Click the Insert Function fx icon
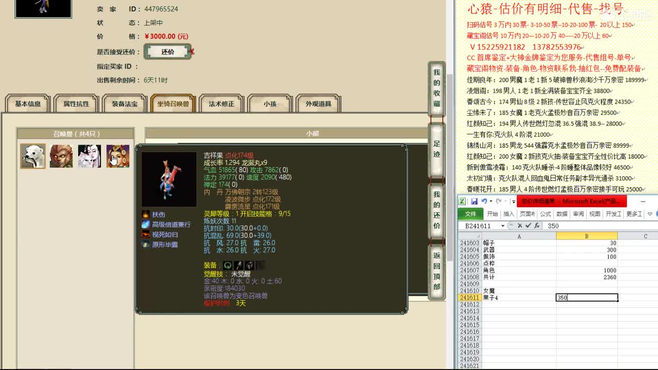 (x=537, y=226)
